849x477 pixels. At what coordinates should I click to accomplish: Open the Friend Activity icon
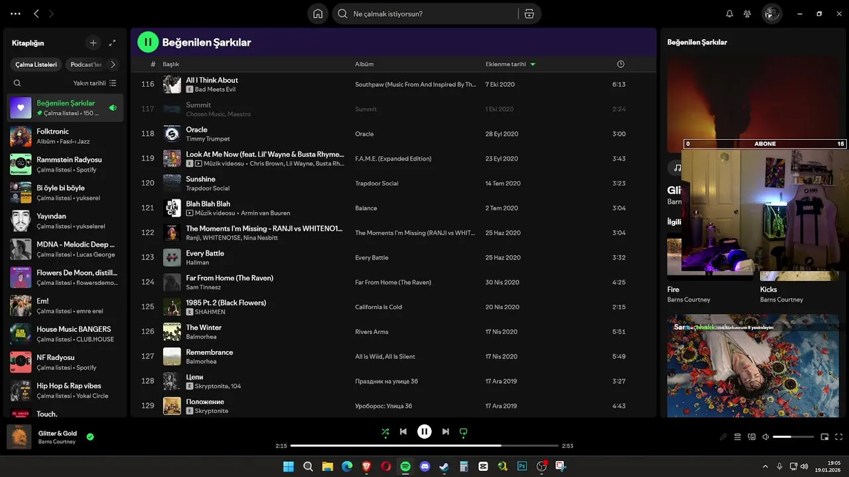[x=748, y=14]
